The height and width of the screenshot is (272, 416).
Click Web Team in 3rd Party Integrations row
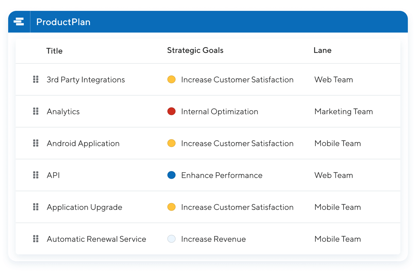click(x=334, y=80)
